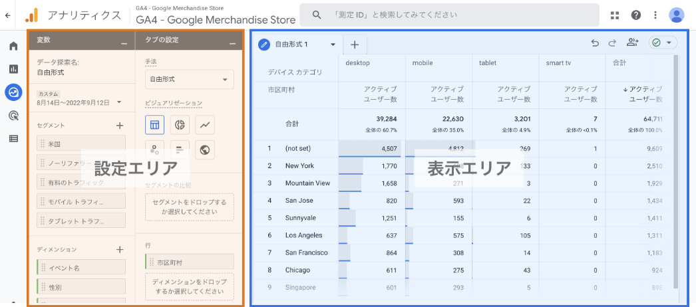Click the Analytics logo icon
Viewport: 696px width, 307px height.
tap(31, 15)
